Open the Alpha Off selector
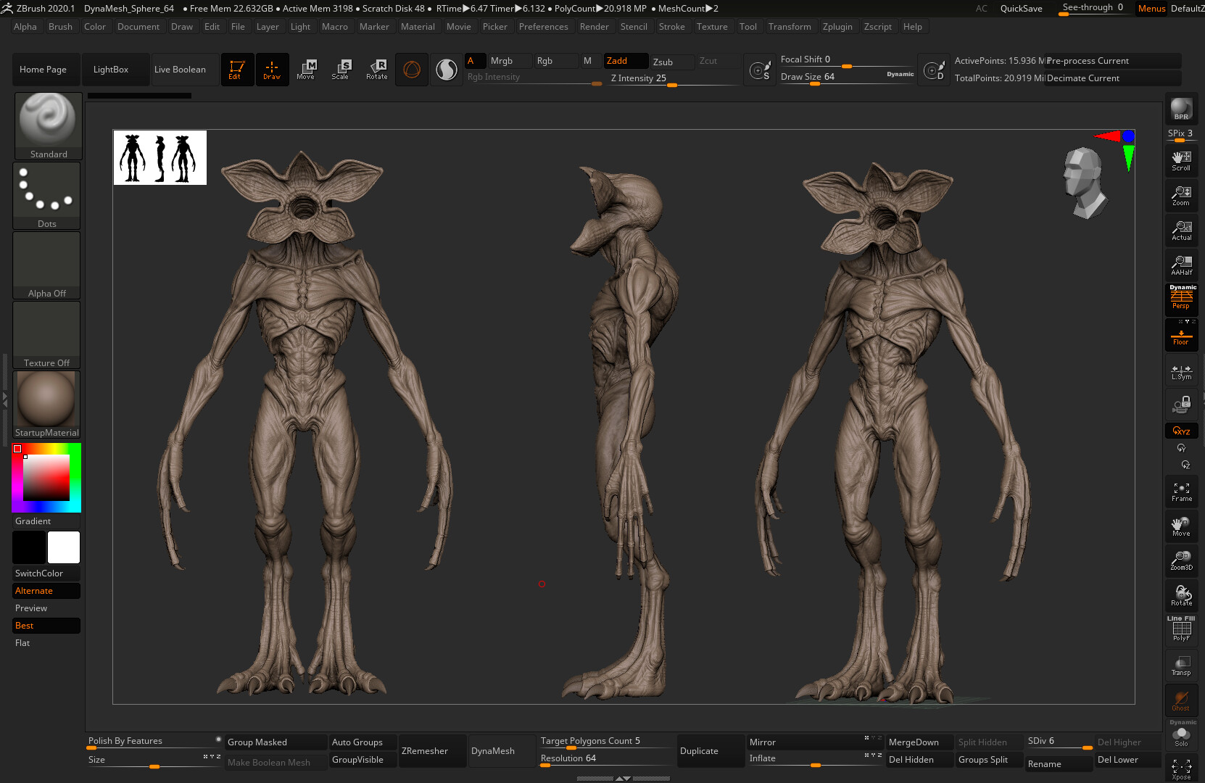 coord(46,265)
